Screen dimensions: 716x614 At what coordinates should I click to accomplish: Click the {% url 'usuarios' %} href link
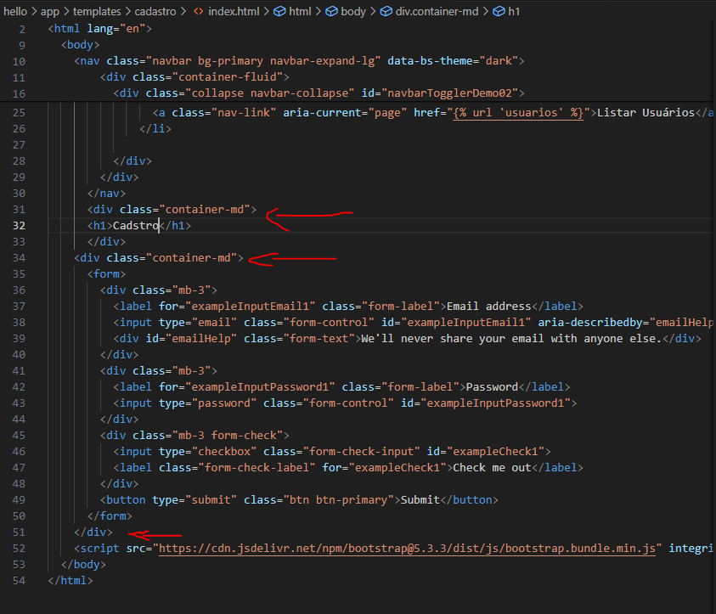[518, 113]
